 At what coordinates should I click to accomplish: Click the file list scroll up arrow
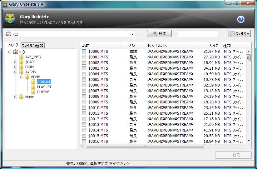pos(249,52)
